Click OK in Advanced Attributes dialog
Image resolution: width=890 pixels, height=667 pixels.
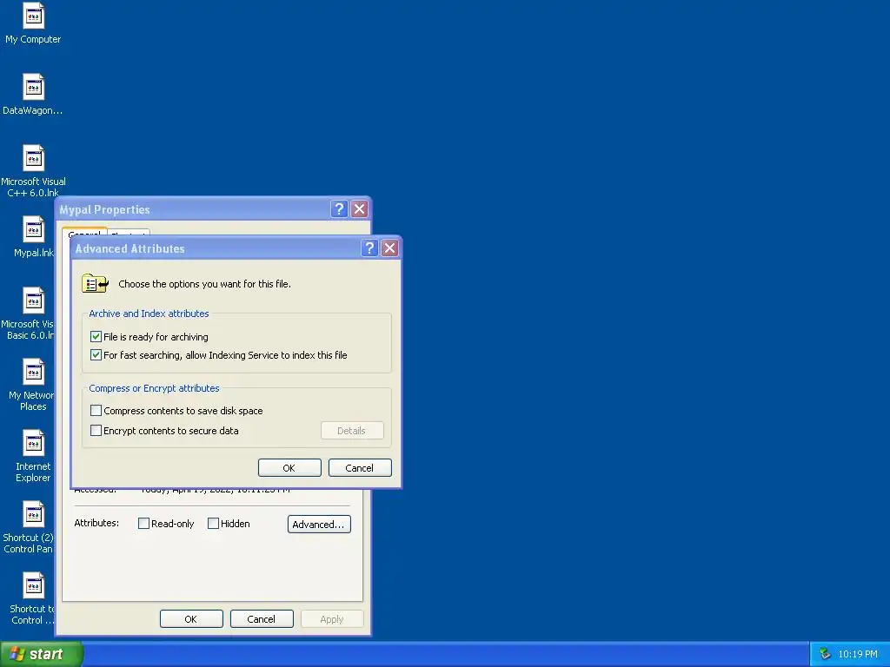point(289,468)
